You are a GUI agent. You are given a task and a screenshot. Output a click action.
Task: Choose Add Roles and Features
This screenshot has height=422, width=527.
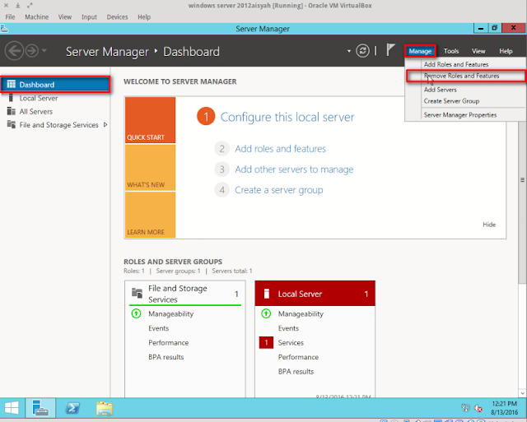coord(455,64)
